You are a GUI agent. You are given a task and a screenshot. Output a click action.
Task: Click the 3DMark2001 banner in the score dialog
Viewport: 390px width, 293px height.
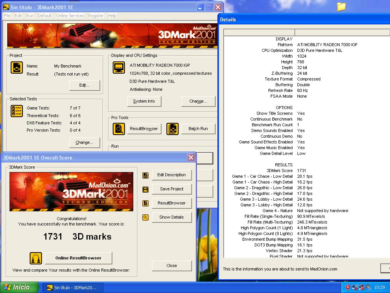[x=71, y=192]
